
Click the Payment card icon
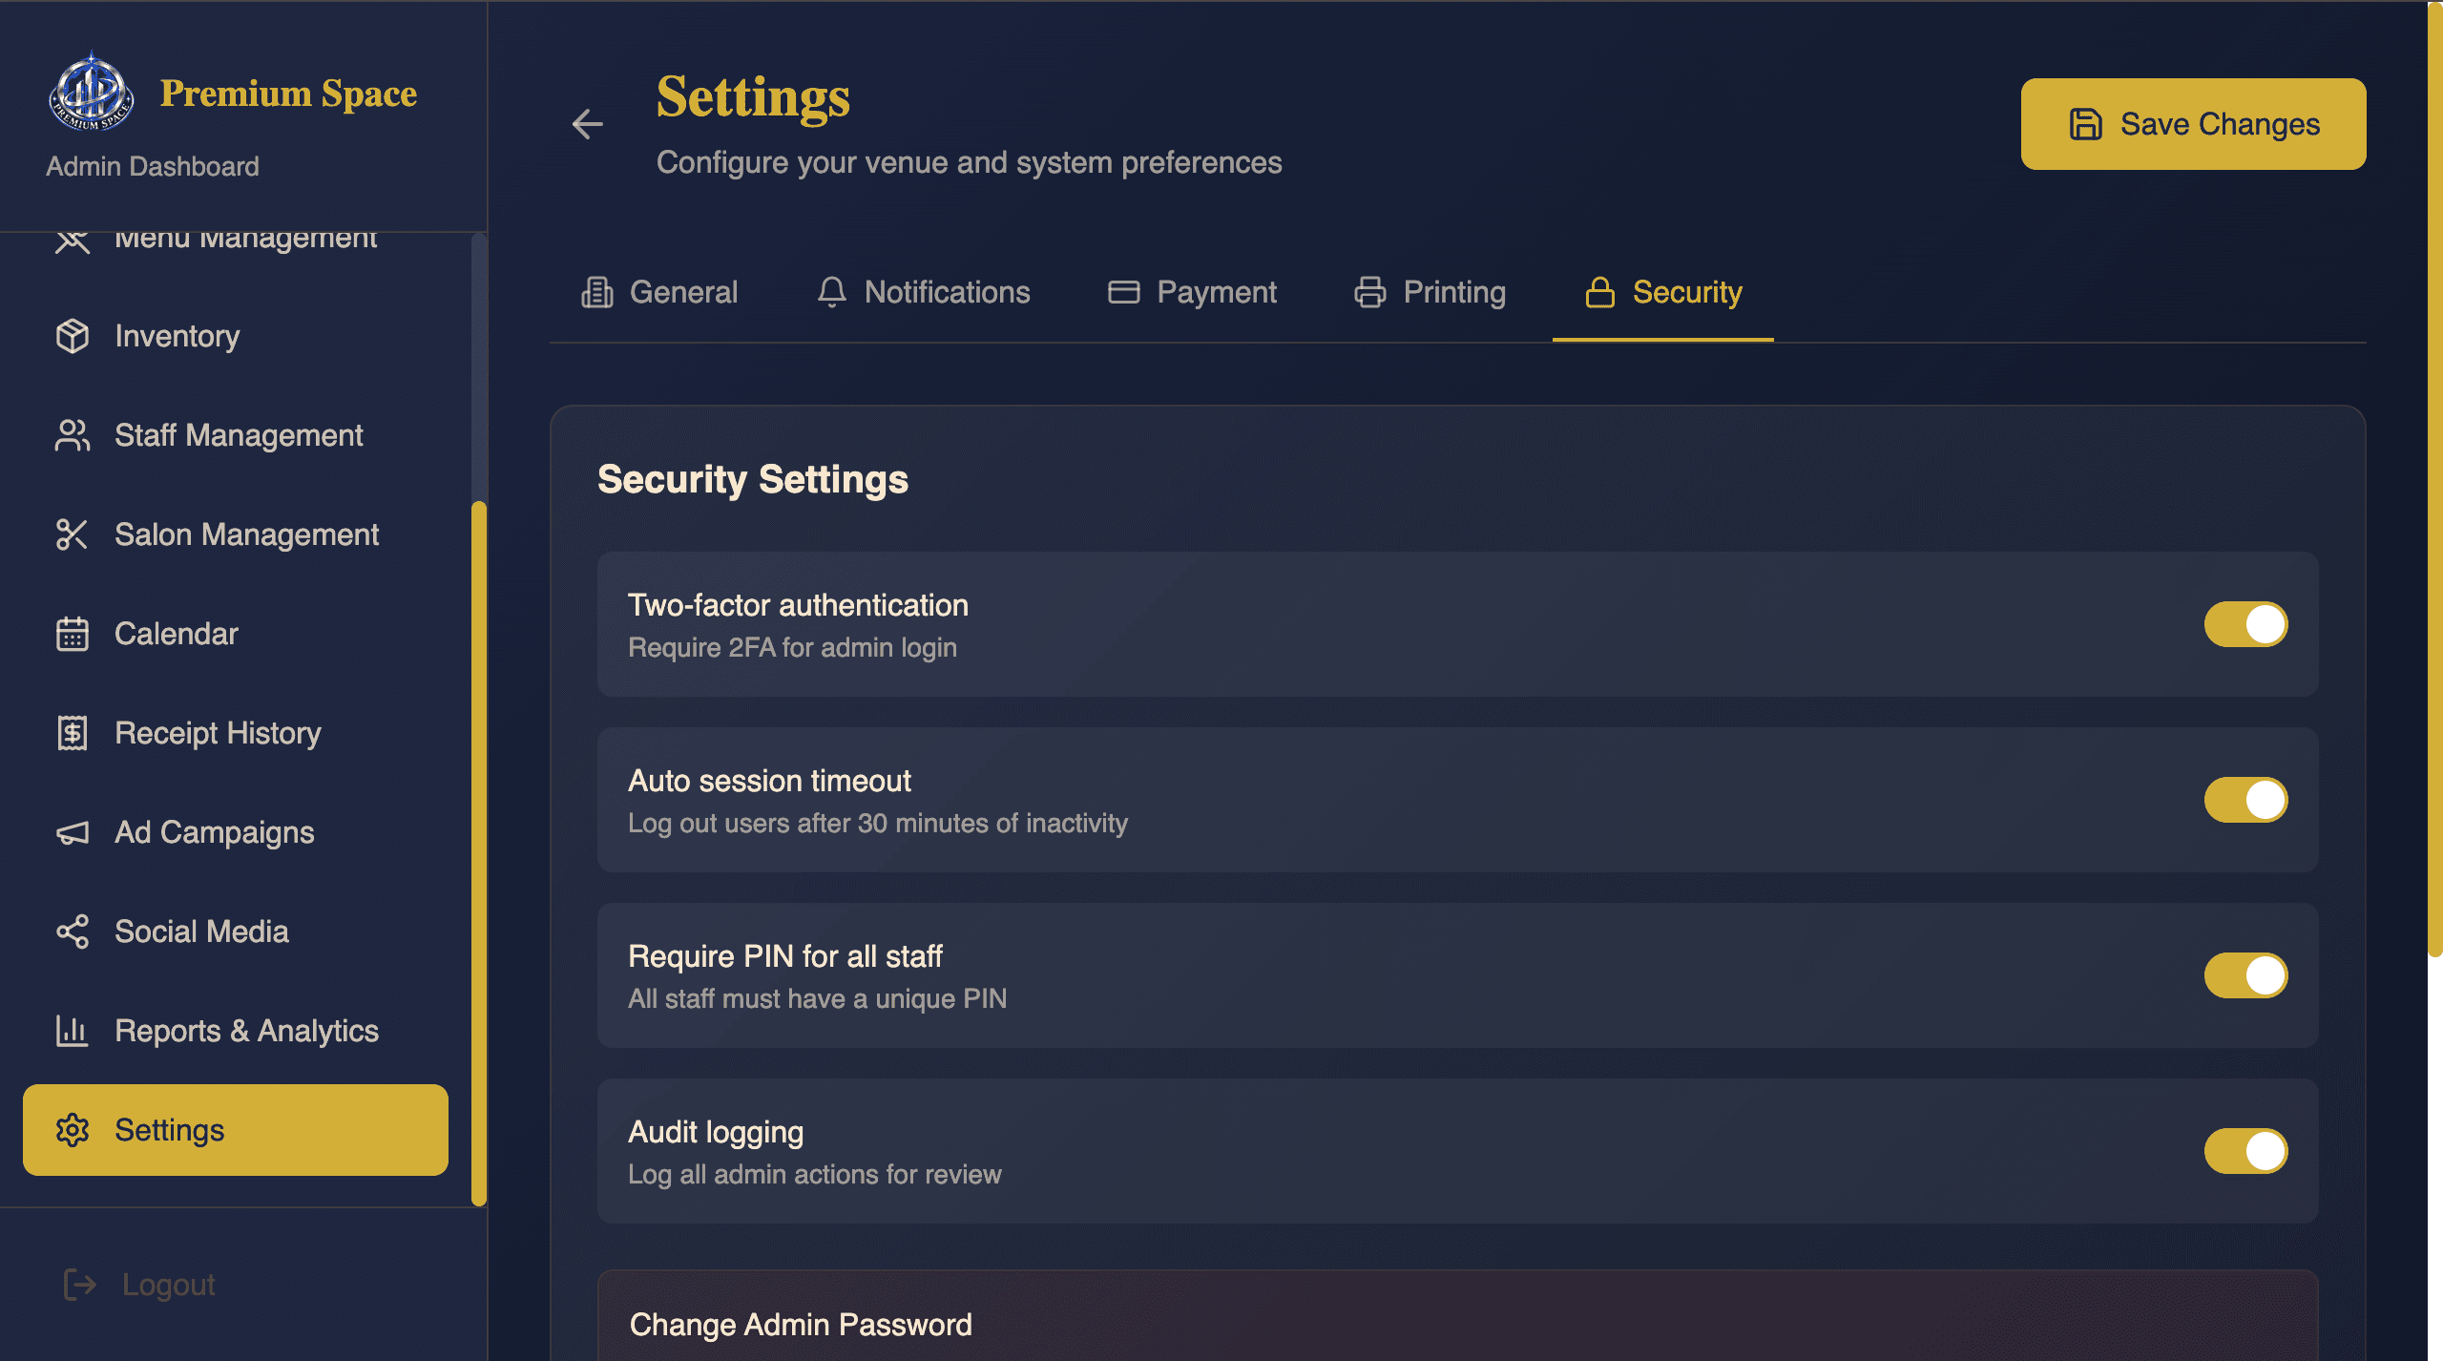(x=1124, y=292)
